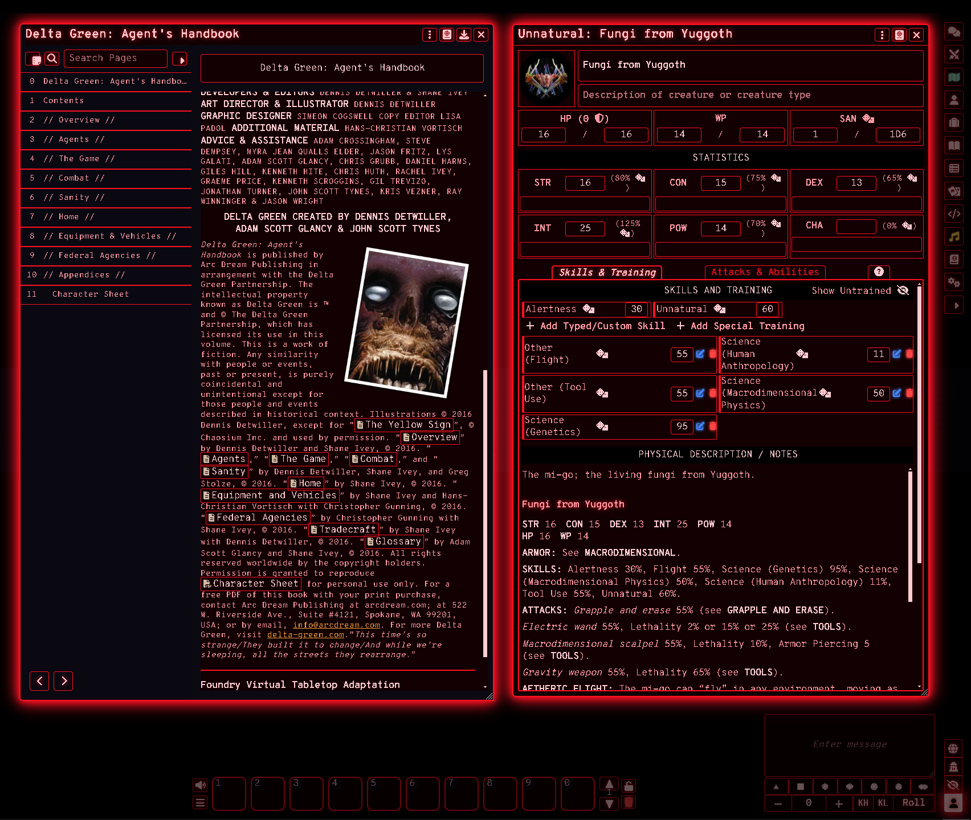Click the Roll button in dice tray

913,802
